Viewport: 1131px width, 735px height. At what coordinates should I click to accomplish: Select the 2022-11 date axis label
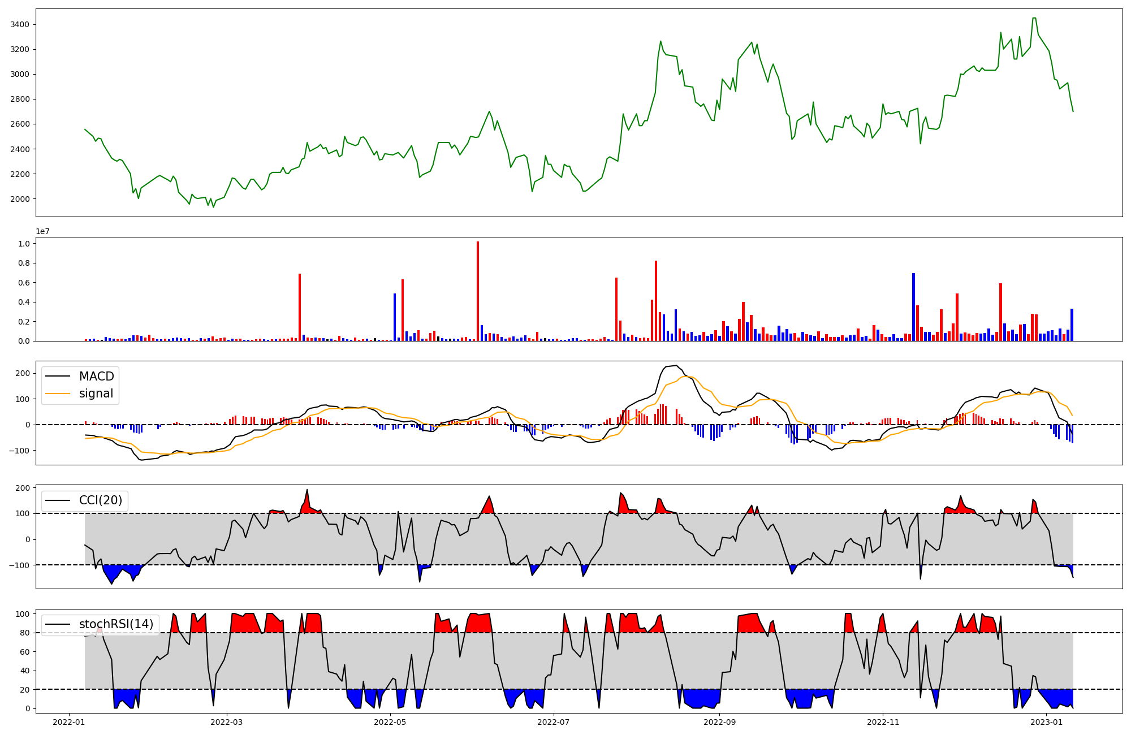coord(883,722)
